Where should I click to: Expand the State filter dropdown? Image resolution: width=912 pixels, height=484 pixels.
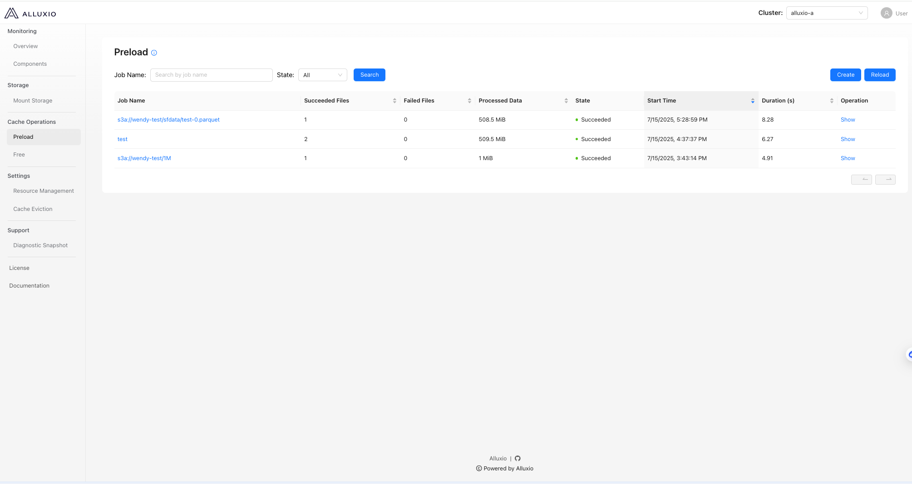pyautogui.click(x=322, y=75)
